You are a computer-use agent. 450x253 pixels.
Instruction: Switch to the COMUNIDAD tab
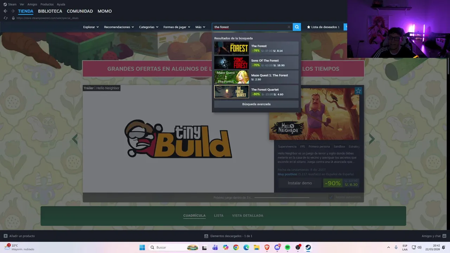point(80,11)
